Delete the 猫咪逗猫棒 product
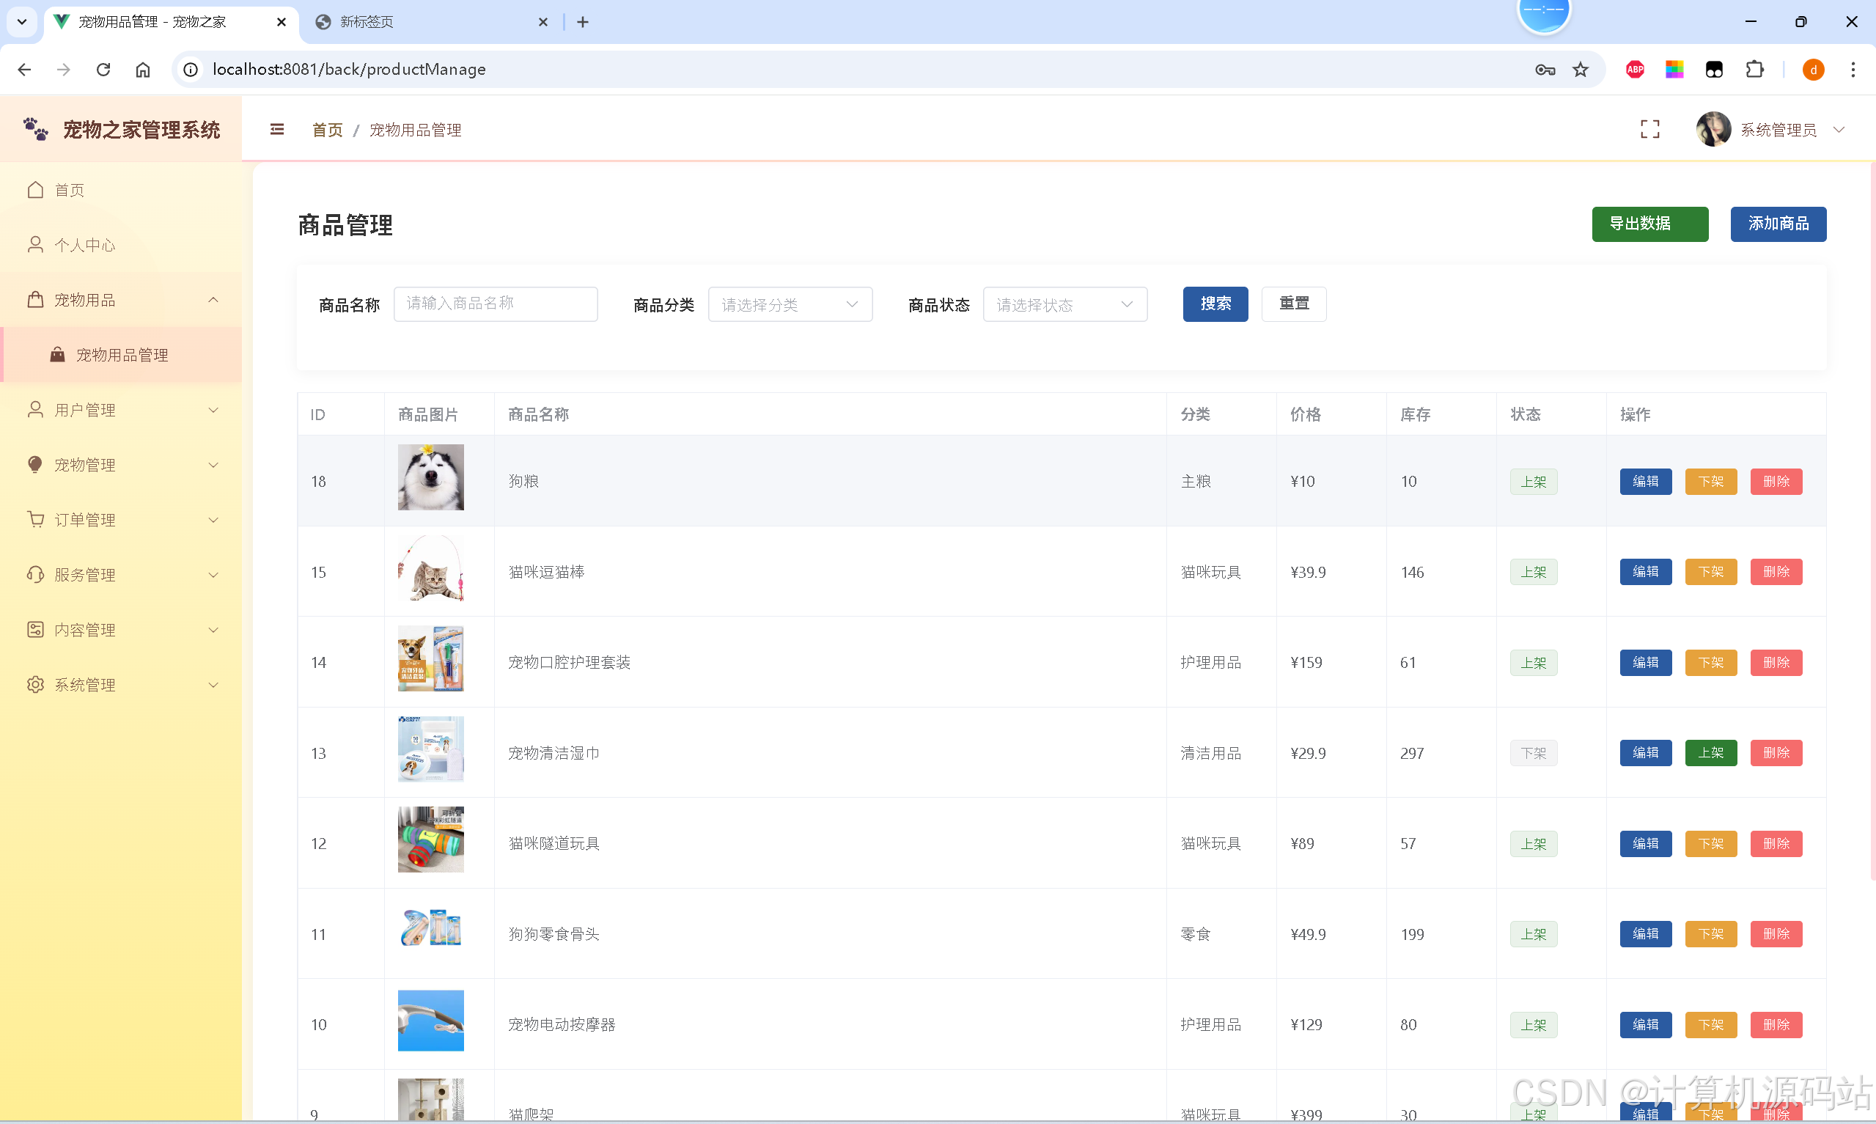This screenshot has height=1124, width=1876. pos(1776,572)
